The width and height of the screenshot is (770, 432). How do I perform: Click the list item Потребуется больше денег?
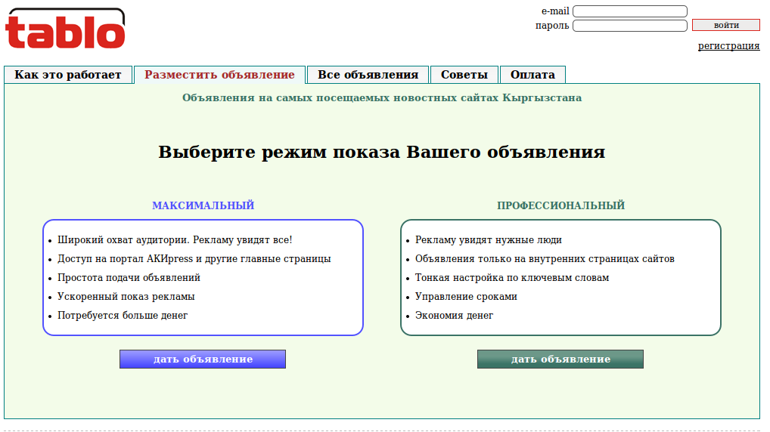pyautogui.click(x=123, y=316)
